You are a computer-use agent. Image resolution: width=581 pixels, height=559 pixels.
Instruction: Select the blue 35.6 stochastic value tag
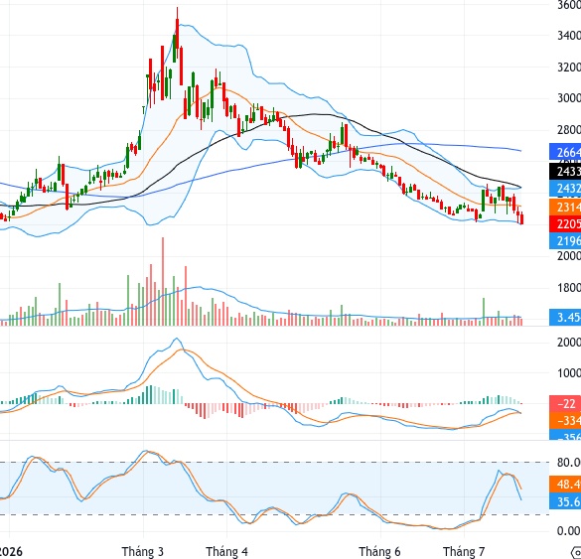[565, 501]
